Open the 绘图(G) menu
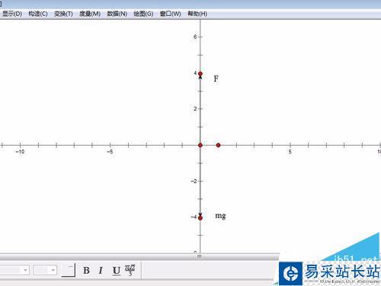Image resolution: width=381 pixels, height=286 pixels. pos(143,14)
